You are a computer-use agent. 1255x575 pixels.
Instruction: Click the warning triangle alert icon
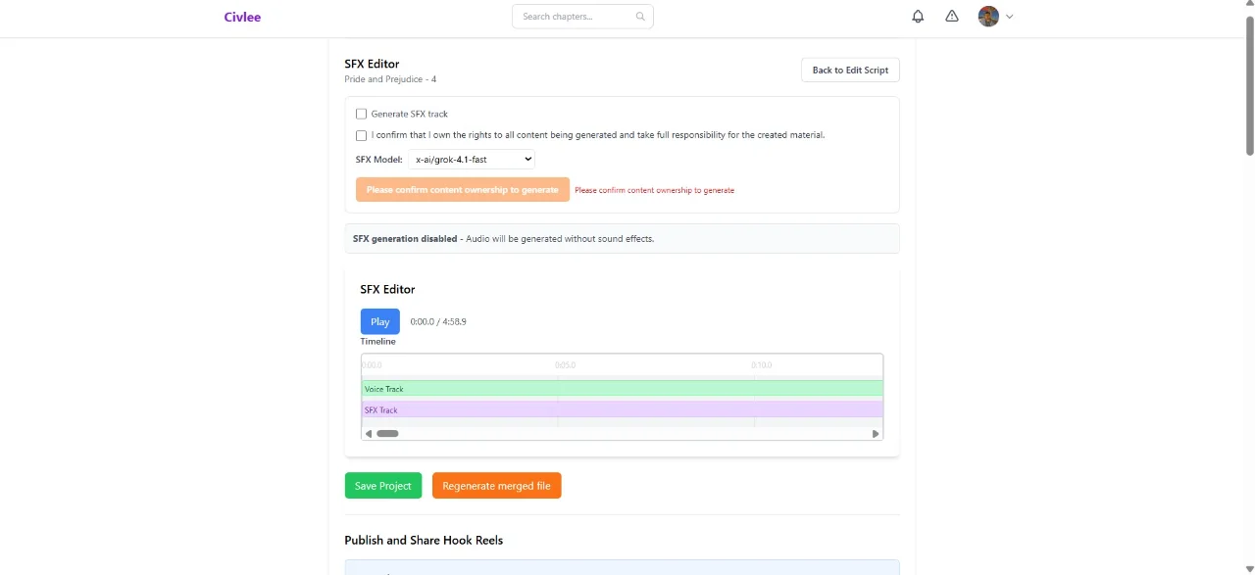click(952, 17)
